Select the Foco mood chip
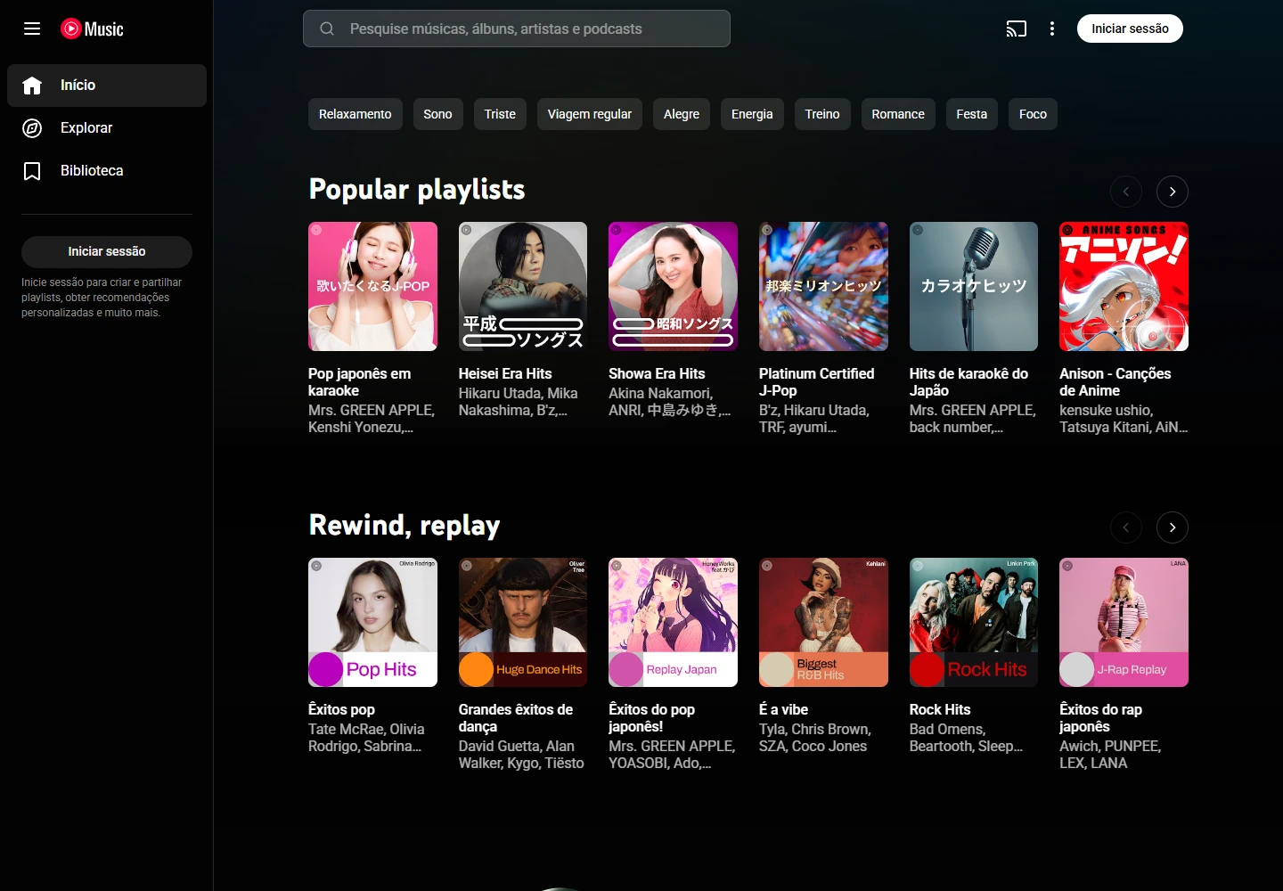 click(x=1033, y=114)
